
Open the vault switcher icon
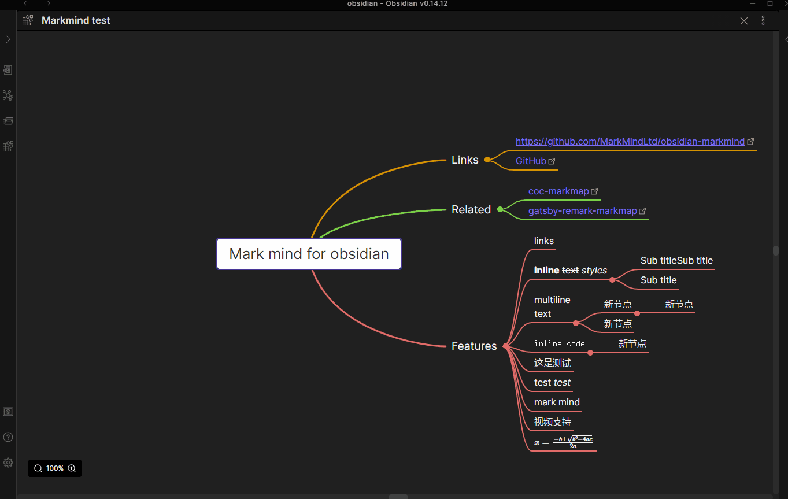click(8, 412)
